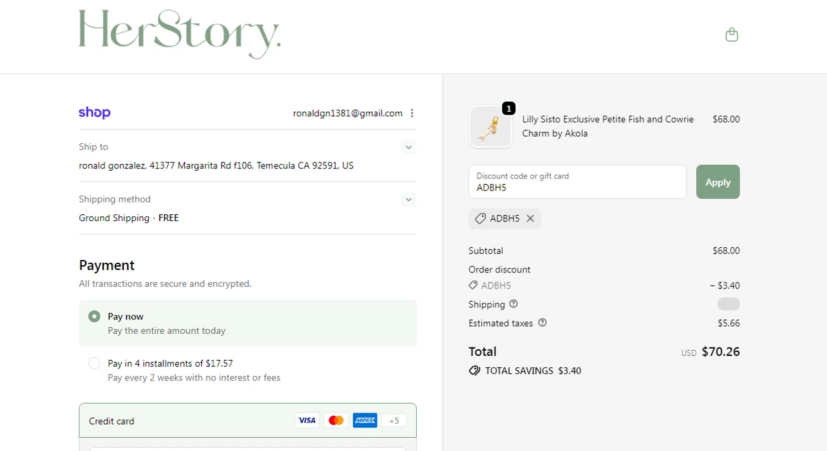Click the quantity badge on product thumbnail
Screen dimensions: 827x451
(509, 108)
